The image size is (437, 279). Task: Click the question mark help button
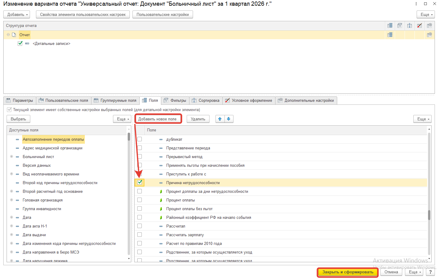[x=430, y=272]
